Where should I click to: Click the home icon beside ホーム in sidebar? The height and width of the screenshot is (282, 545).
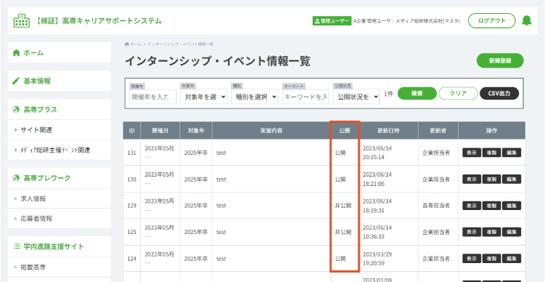(16, 53)
